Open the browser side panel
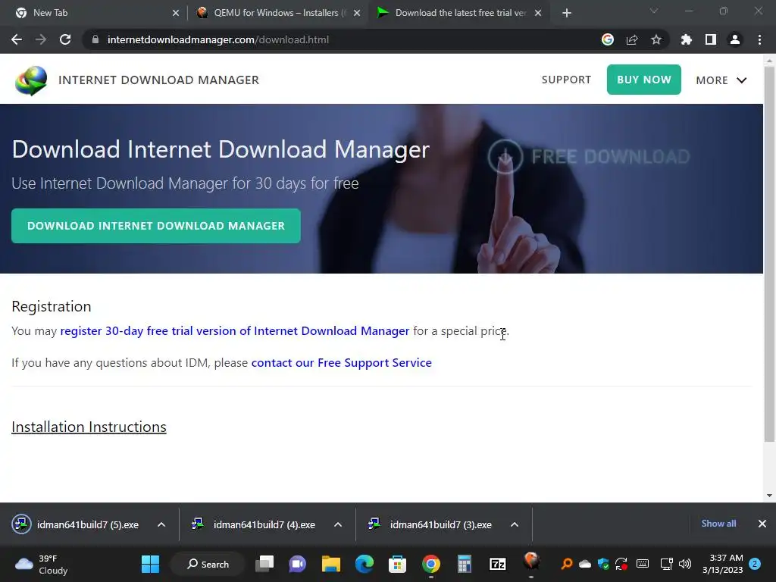This screenshot has width=776, height=582. (x=711, y=39)
